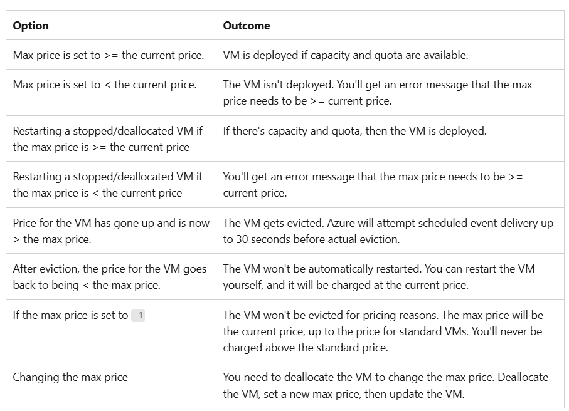Click 'If the max price is set to' text
Image resolution: width=569 pixels, height=411 pixels.
point(70,315)
